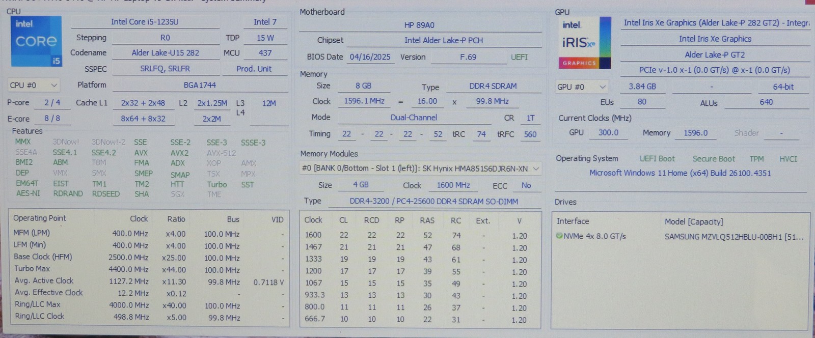Click the ALUs value 640
815x338 pixels.
766,102
